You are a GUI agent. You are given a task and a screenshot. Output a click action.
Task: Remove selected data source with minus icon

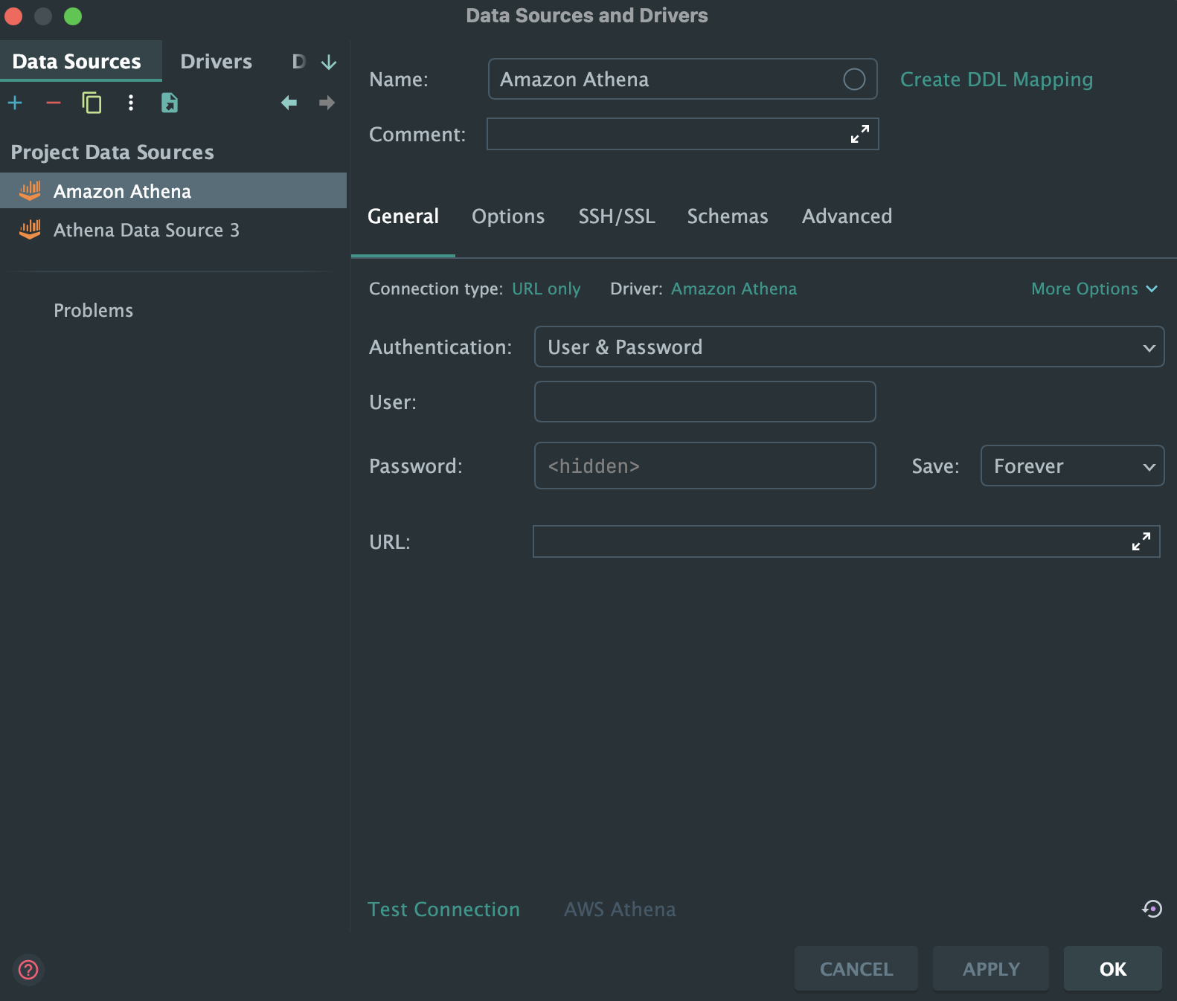54,103
